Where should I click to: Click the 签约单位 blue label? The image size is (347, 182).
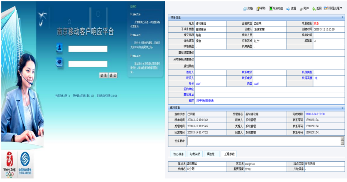(x=189, y=89)
